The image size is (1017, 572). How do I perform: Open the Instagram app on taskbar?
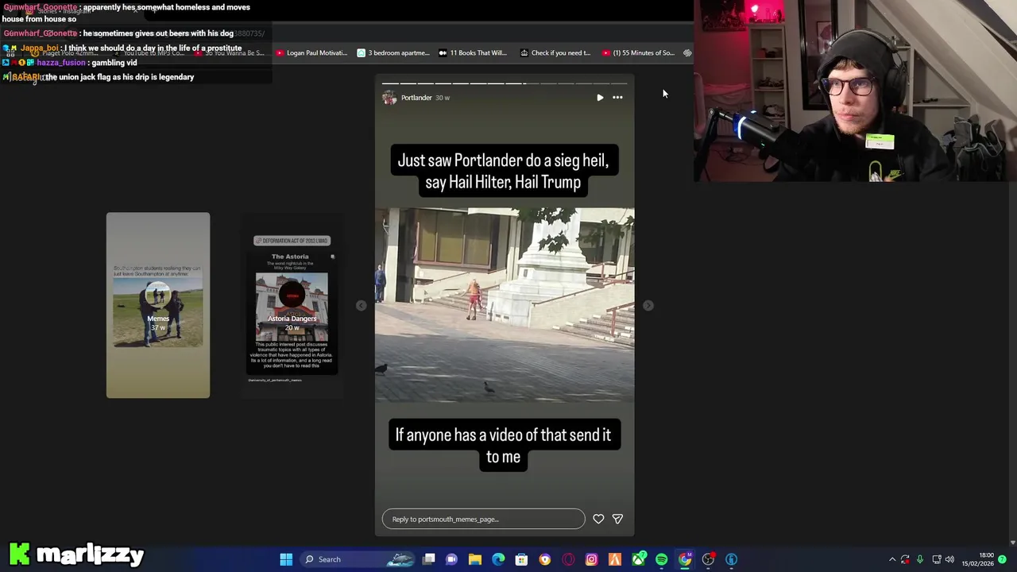click(x=591, y=559)
